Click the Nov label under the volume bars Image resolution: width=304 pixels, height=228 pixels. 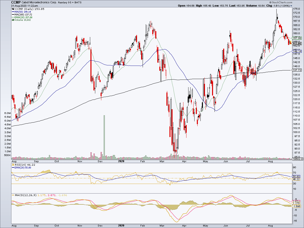point(80,161)
